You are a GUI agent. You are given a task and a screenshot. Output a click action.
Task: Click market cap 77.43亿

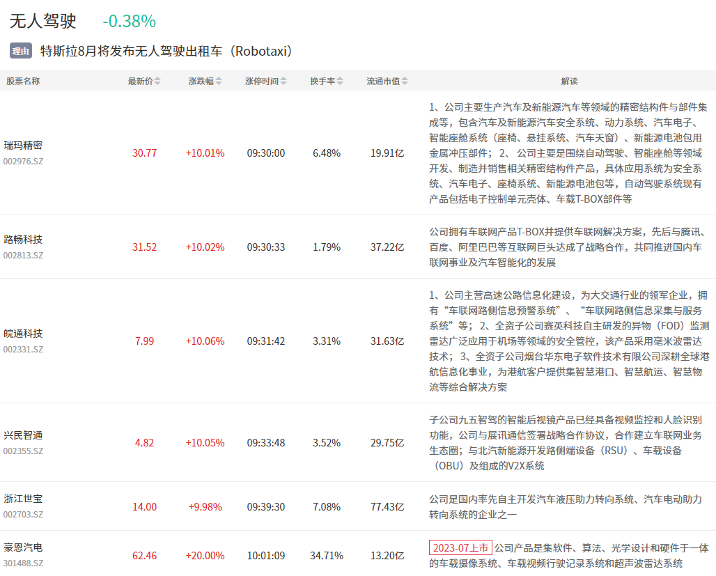pyautogui.click(x=387, y=507)
